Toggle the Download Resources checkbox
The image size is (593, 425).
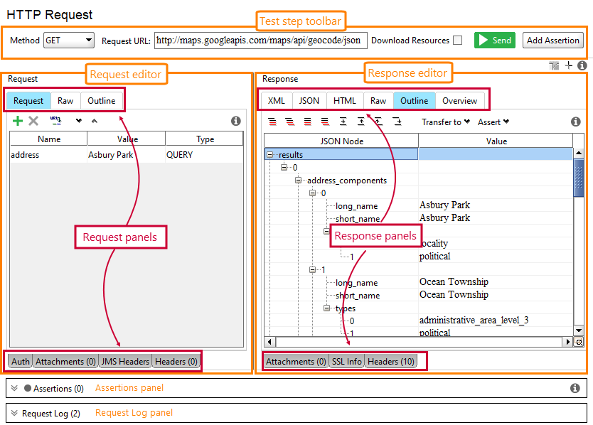458,40
